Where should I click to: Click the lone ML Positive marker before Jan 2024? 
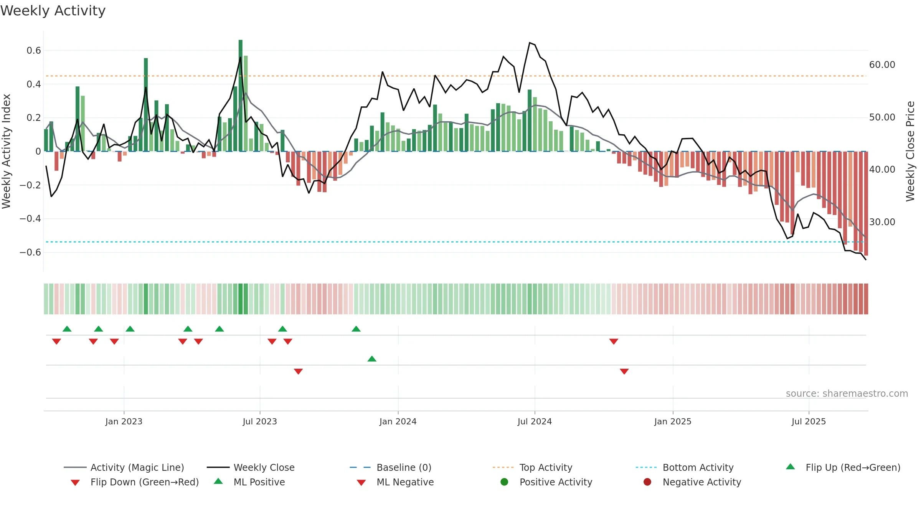pos(372,359)
